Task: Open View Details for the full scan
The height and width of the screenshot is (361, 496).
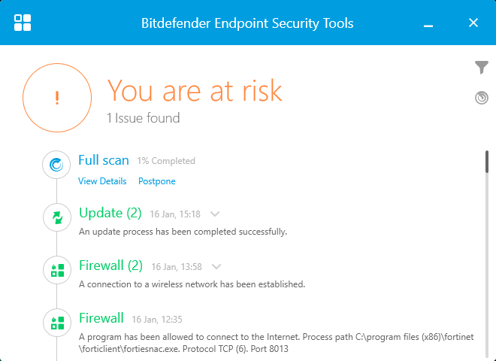Action: [x=102, y=181]
